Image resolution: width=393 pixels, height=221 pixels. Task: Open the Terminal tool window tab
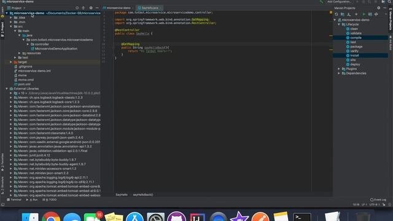[14, 200]
